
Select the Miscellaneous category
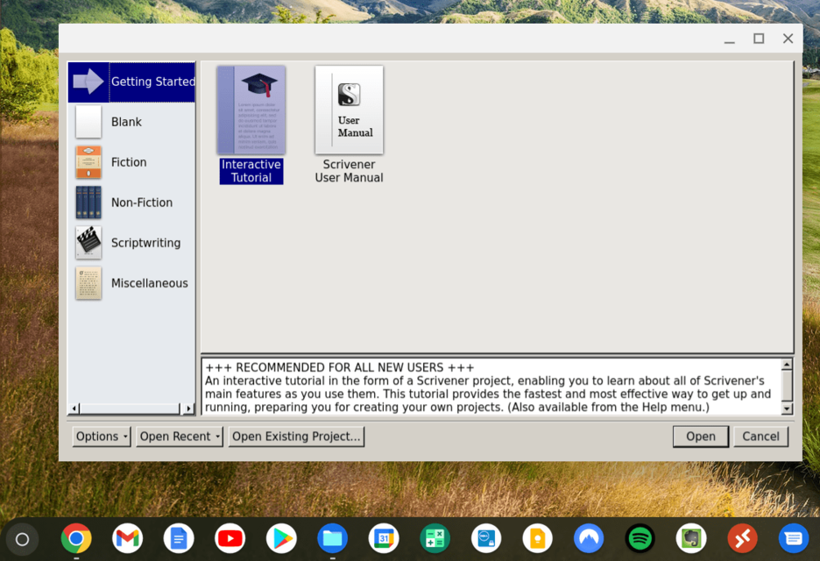(x=131, y=283)
